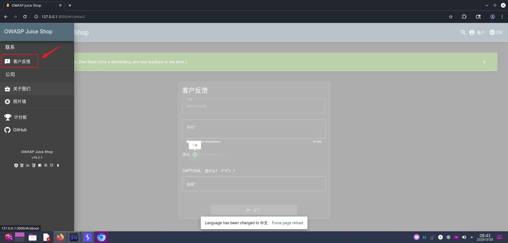Open a new browser tab
508x243 pixels.
pos(70,5)
